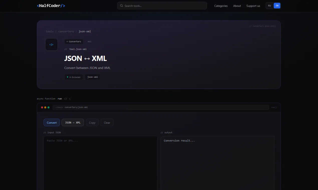Click the in browser badge
Image resolution: width=318 pixels, height=190 pixels.
[x=74, y=77]
